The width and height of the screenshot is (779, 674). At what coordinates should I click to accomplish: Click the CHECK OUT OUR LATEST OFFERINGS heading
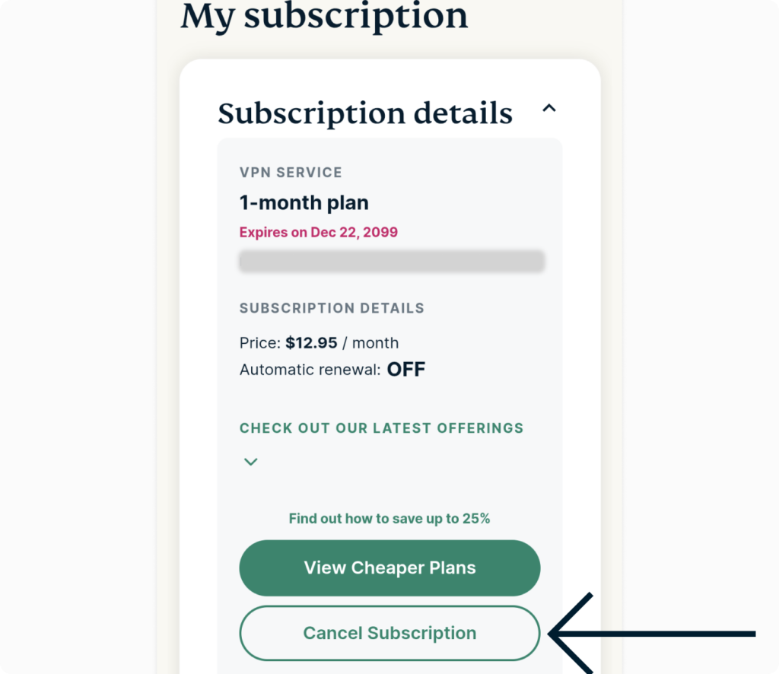click(381, 428)
